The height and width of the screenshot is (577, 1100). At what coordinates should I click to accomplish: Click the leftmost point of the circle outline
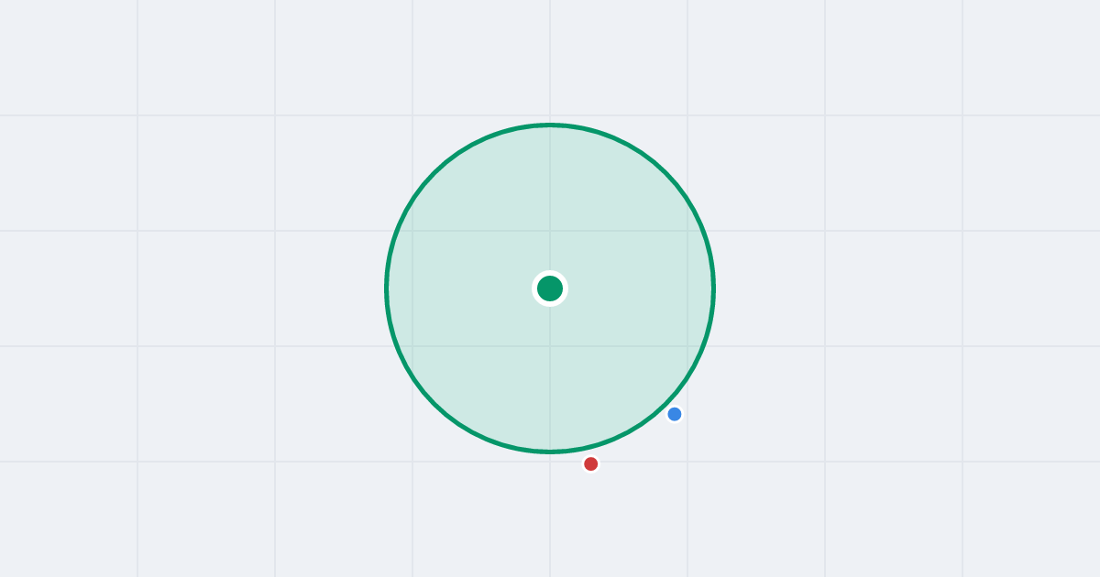[x=386, y=288]
